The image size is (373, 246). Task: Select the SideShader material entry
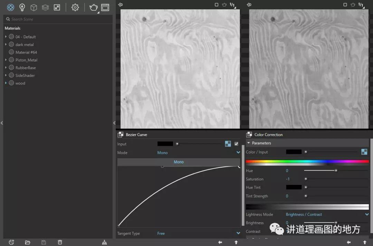pyautogui.click(x=25, y=75)
